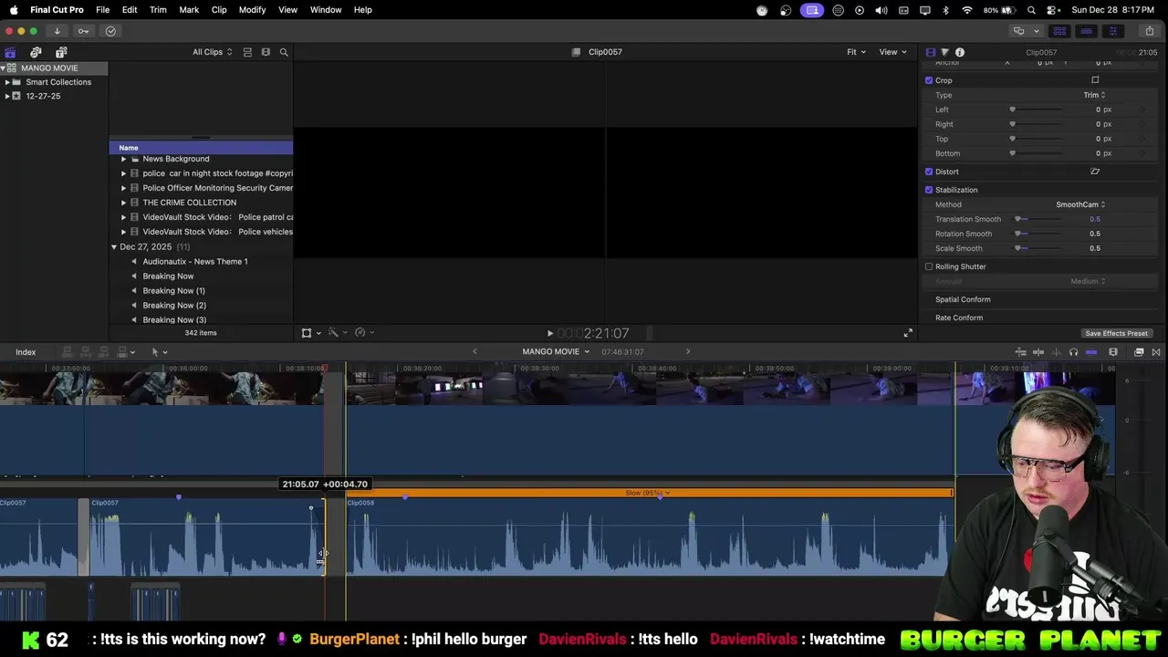1168x657 pixels.
Task: Open the MANGO MOVIE project dropdown
Action: pos(556,352)
